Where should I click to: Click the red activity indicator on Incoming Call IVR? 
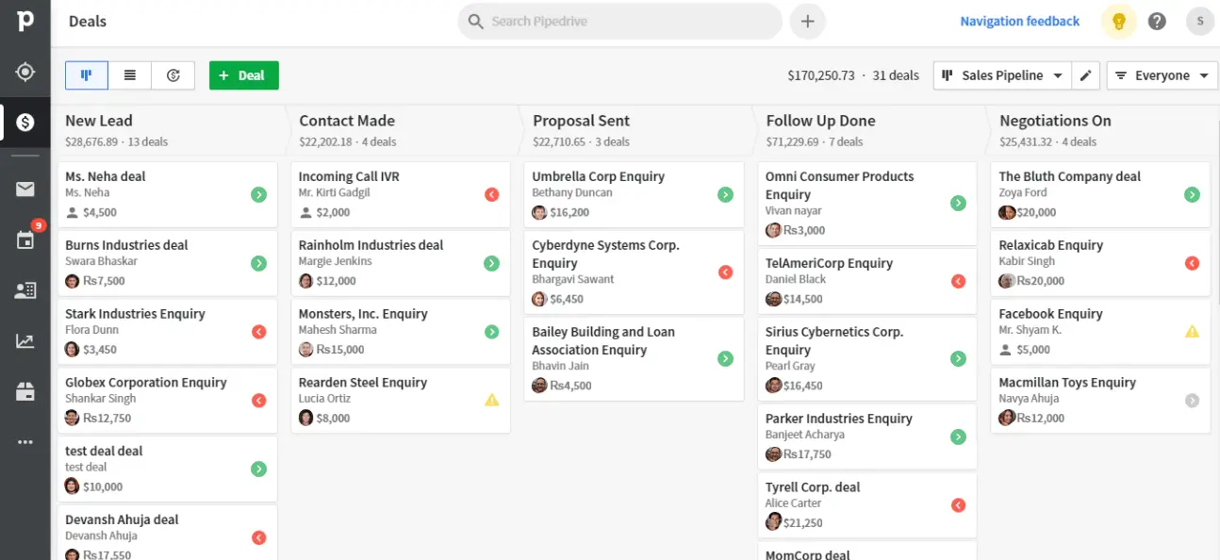pyautogui.click(x=491, y=194)
